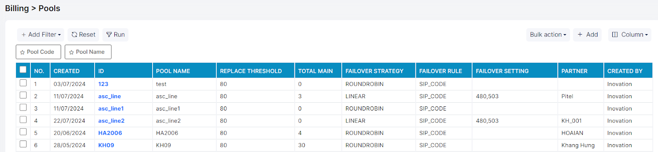Click the plus icon beside Add
Image resolution: width=658 pixels, height=152 pixels.
(x=580, y=35)
